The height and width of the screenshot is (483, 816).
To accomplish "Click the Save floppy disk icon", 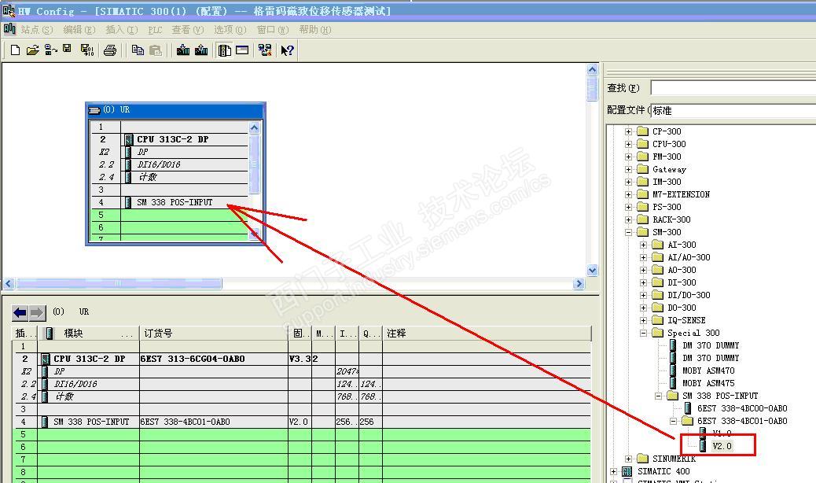I will click(x=67, y=49).
